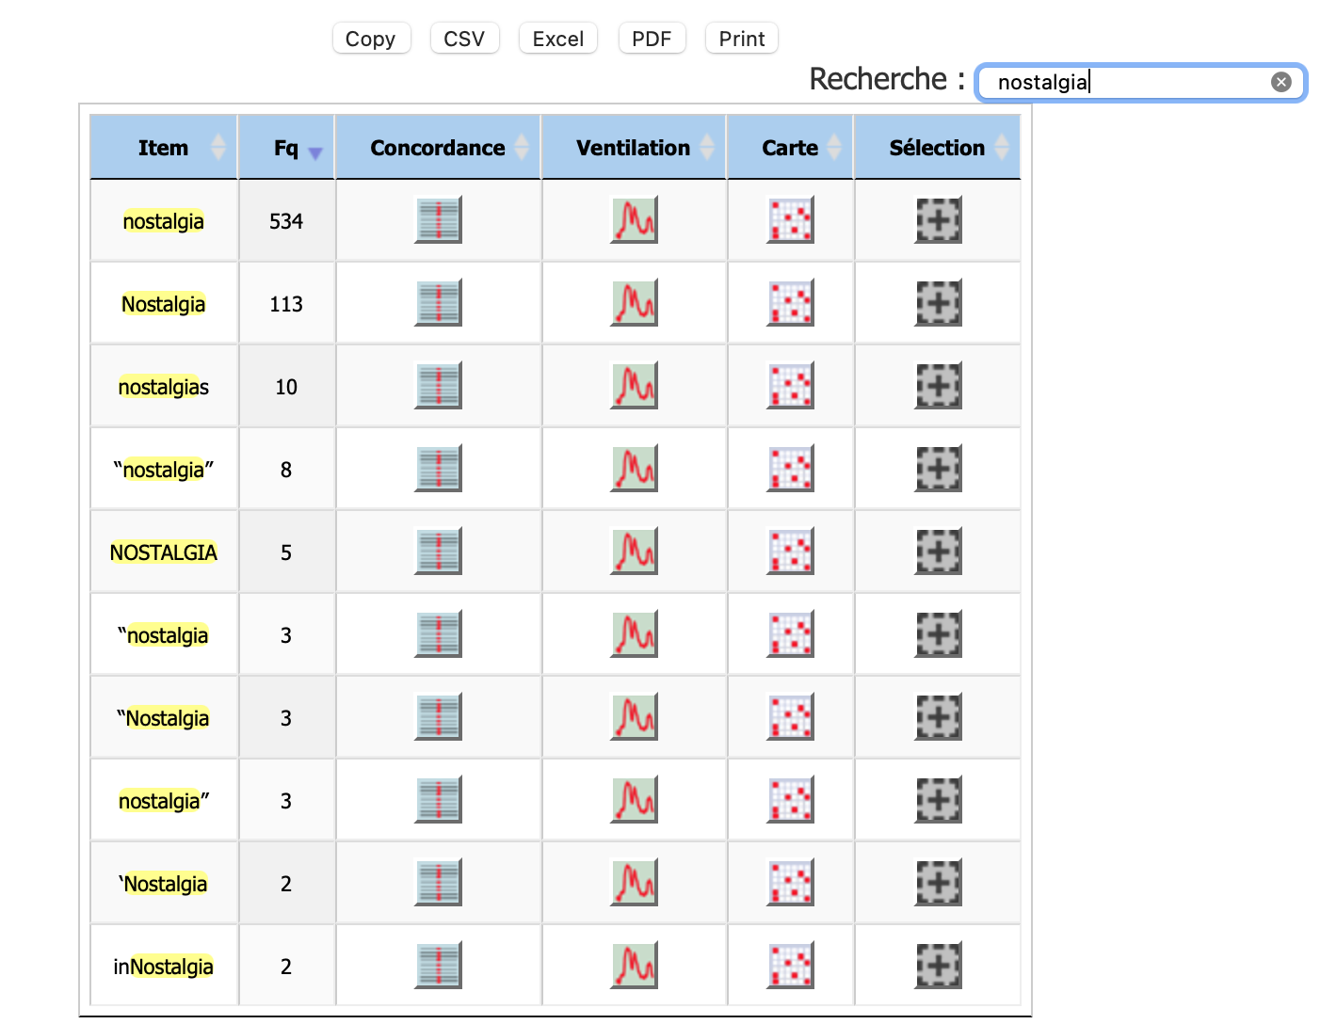
Task: Open carte map for nostalgias row
Action: pos(790,386)
